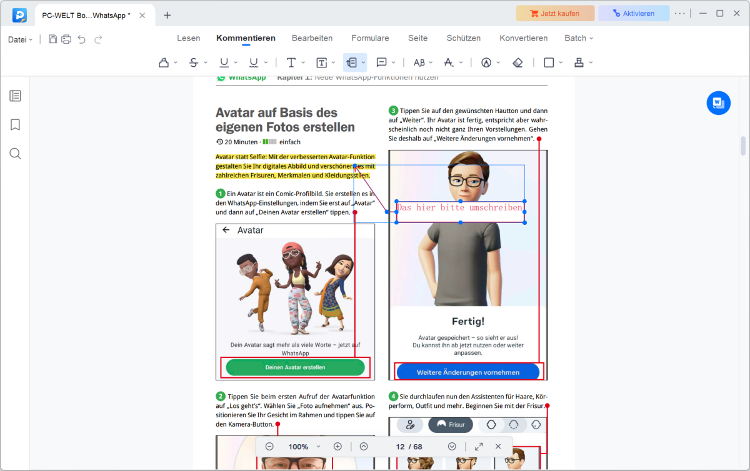
Task: Expand strikethrough tool options arrow
Action: pyautogui.click(x=206, y=62)
